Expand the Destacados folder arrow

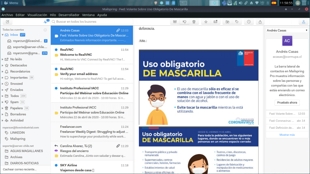point(2,65)
